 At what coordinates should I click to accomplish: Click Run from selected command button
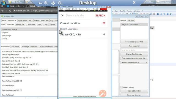click(x=48, y=46)
